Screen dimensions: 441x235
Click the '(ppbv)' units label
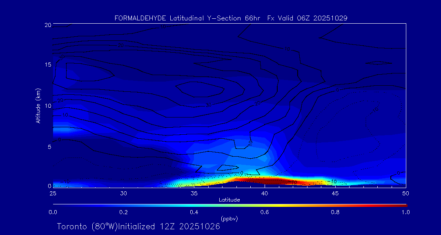coord(229,219)
